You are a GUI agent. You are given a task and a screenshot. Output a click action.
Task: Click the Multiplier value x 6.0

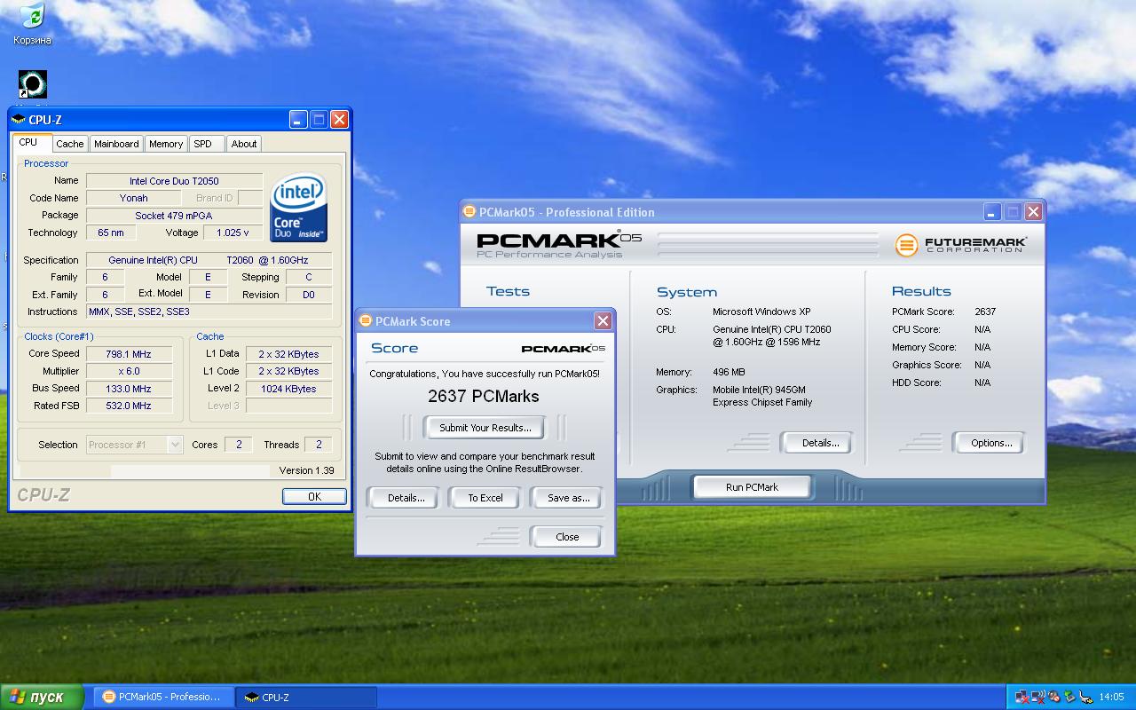coord(129,371)
